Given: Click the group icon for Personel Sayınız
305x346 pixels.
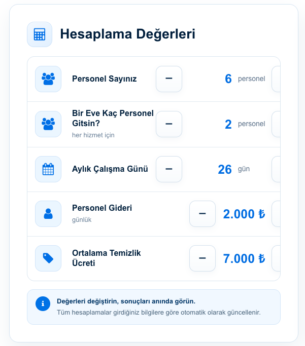Looking at the screenshot, I should pyautogui.click(x=48, y=79).
